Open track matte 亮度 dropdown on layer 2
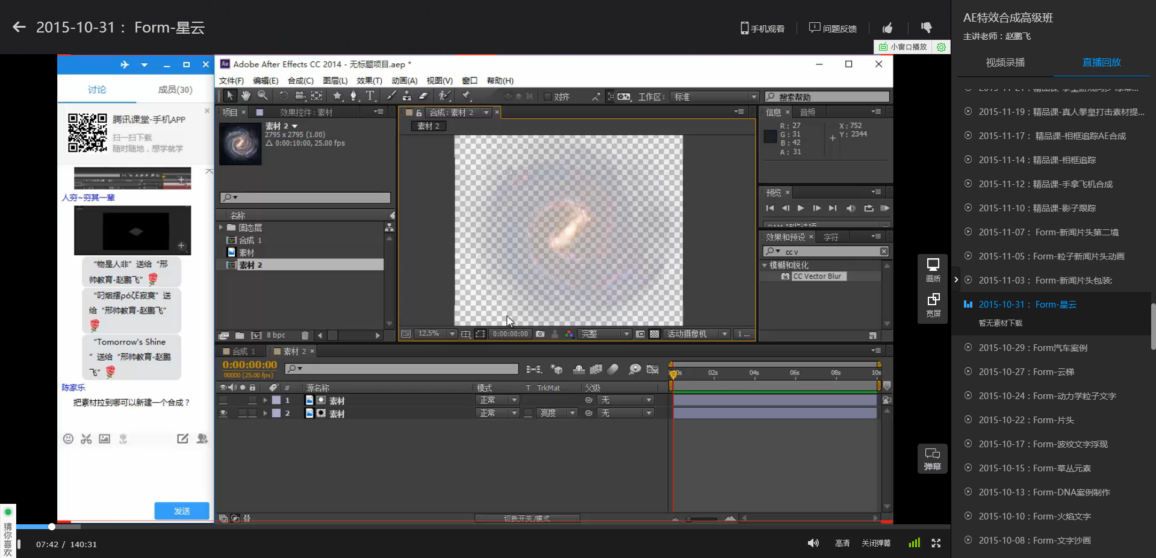The width and height of the screenshot is (1156, 558). (x=557, y=414)
